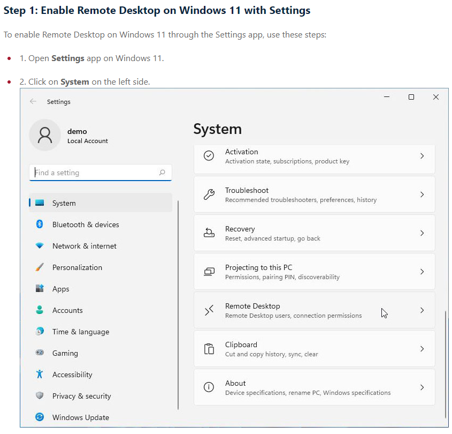Click the demo user avatar icon
This screenshot has width=452, height=434.
click(x=45, y=135)
